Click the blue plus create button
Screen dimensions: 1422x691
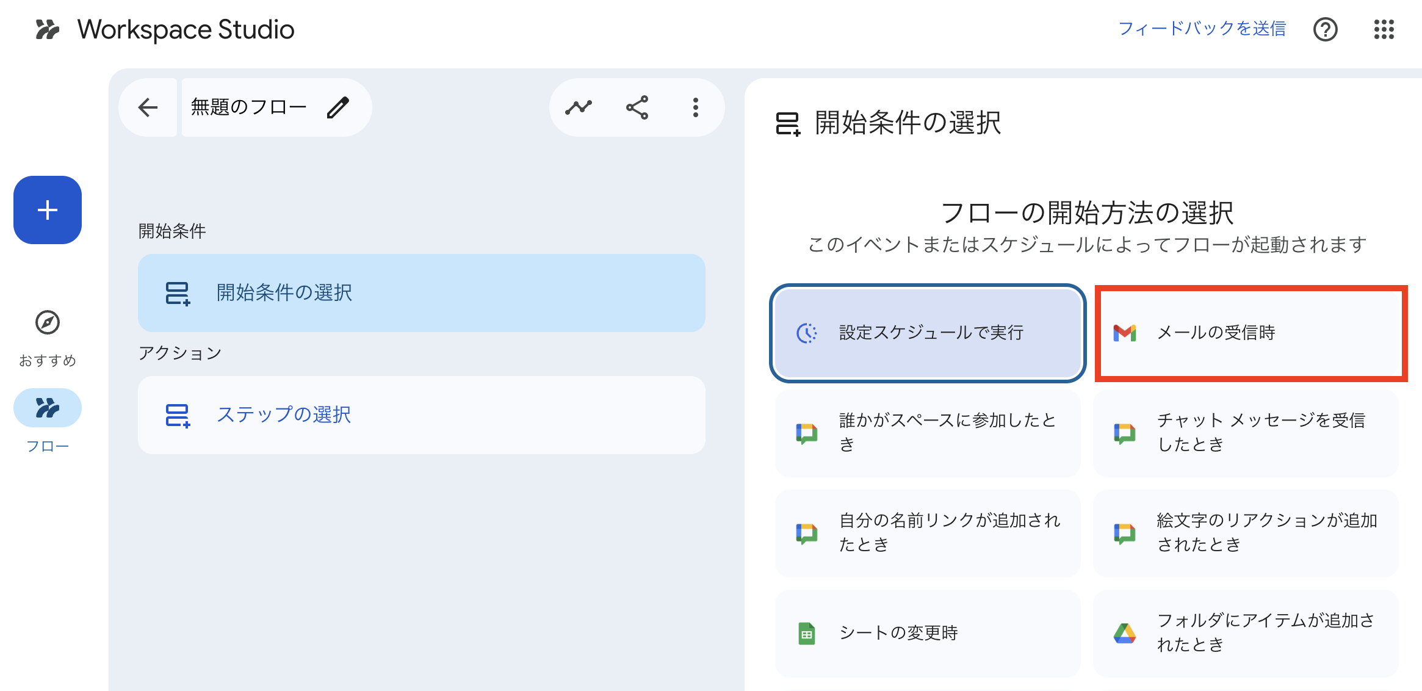click(x=48, y=210)
